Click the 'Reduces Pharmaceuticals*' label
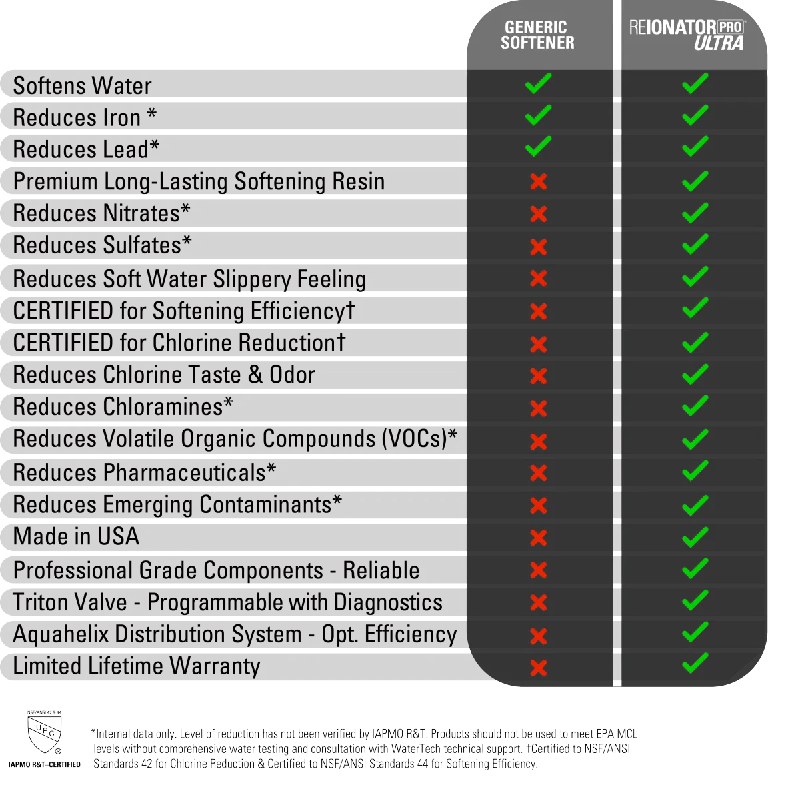Viewport: 800px width, 807px height. point(145,473)
